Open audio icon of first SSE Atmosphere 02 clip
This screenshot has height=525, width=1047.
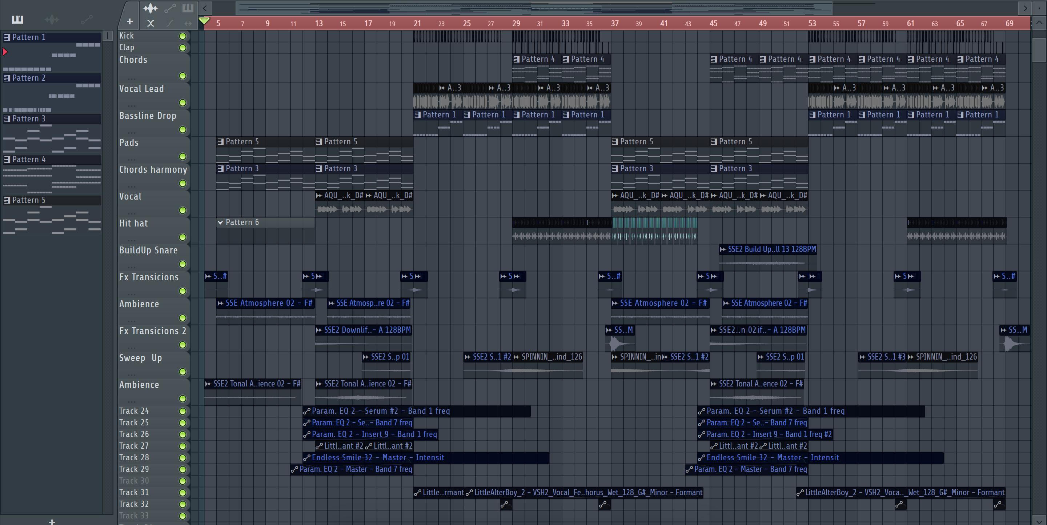click(220, 303)
